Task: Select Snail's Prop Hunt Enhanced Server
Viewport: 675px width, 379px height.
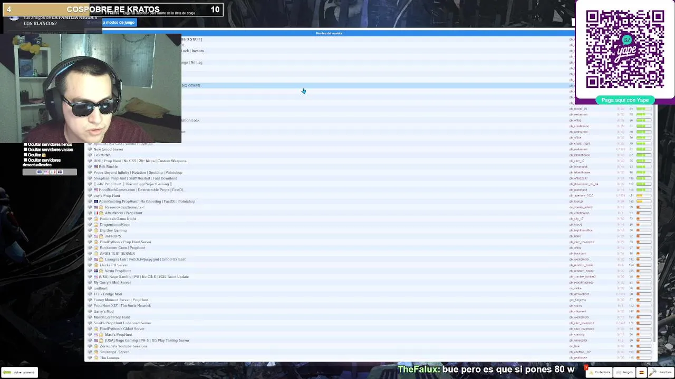Action: (x=122, y=323)
